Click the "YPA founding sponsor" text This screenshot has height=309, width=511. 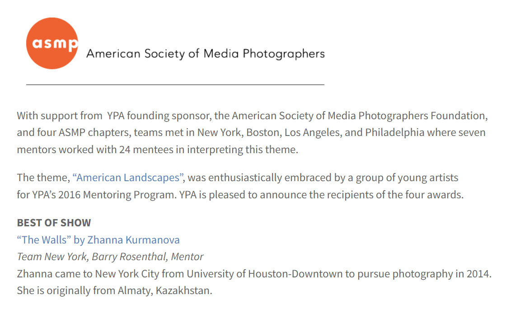tap(158, 116)
